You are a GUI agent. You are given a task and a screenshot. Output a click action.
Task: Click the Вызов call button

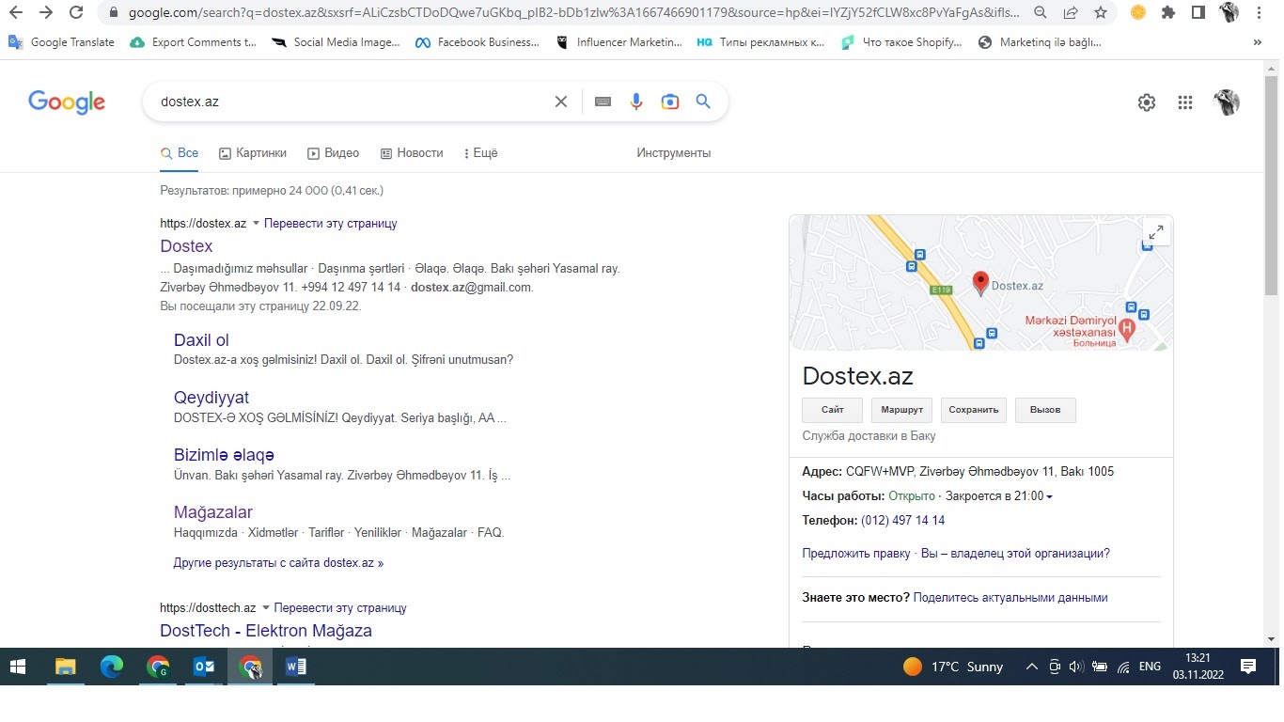[x=1045, y=410]
